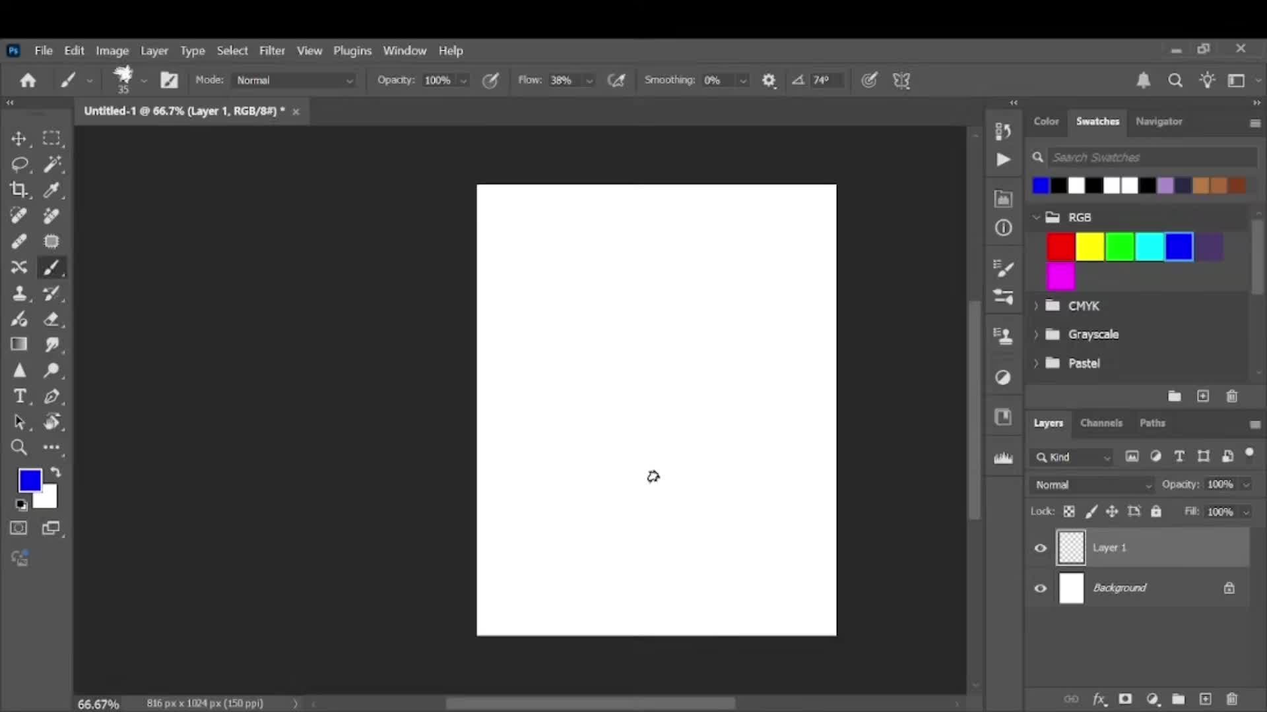Click the search magnifier in options bar
Image resolution: width=1267 pixels, height=712 pixels.
point(1175,80)
